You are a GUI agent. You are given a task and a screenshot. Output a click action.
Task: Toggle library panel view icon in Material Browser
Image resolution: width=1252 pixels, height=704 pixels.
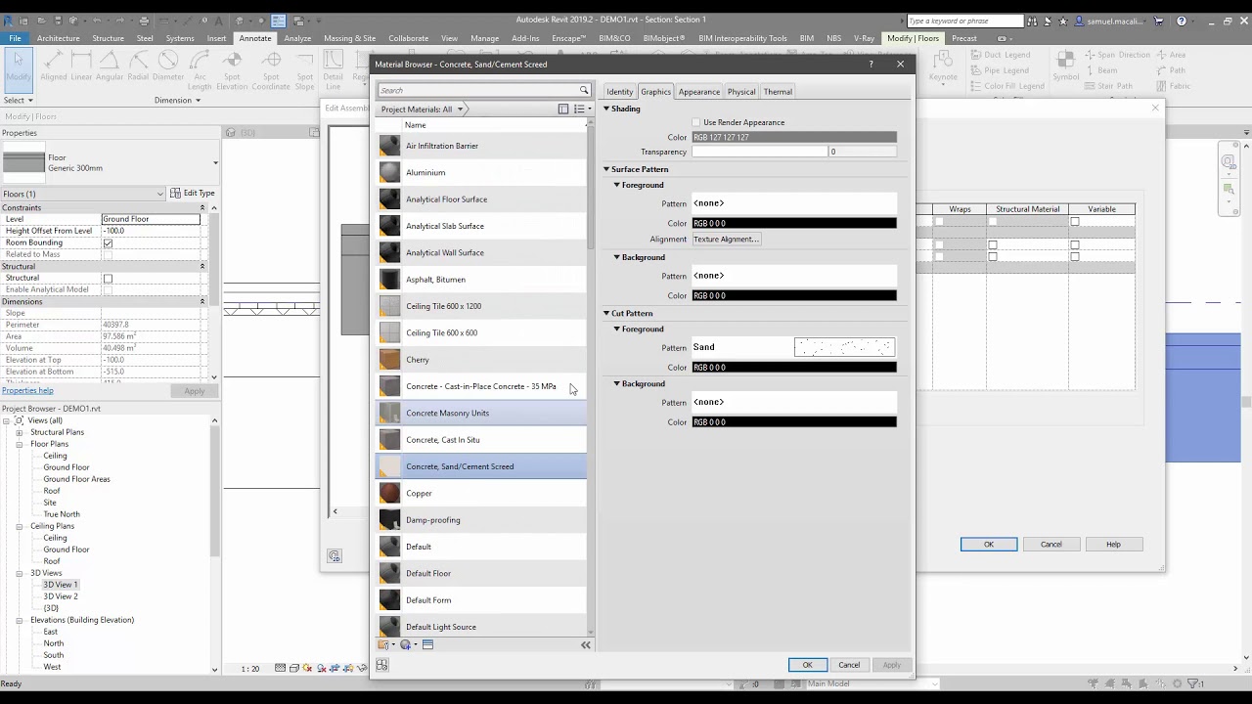coord(562,110)
